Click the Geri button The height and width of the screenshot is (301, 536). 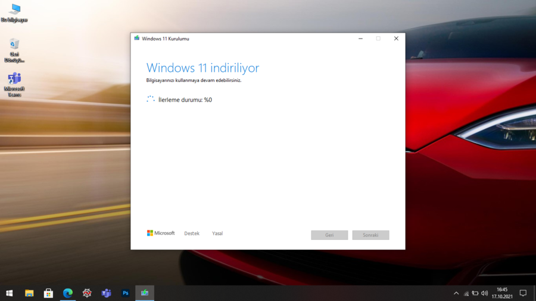[x=329, y=235]
